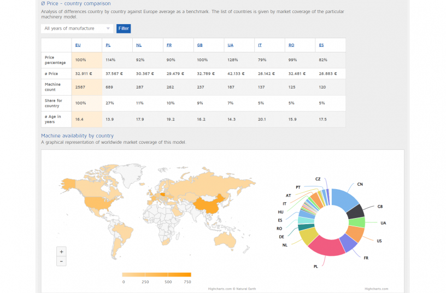Click the Ø Price - country comparison heading
The image size is (446, 293).
coord(76,3)
